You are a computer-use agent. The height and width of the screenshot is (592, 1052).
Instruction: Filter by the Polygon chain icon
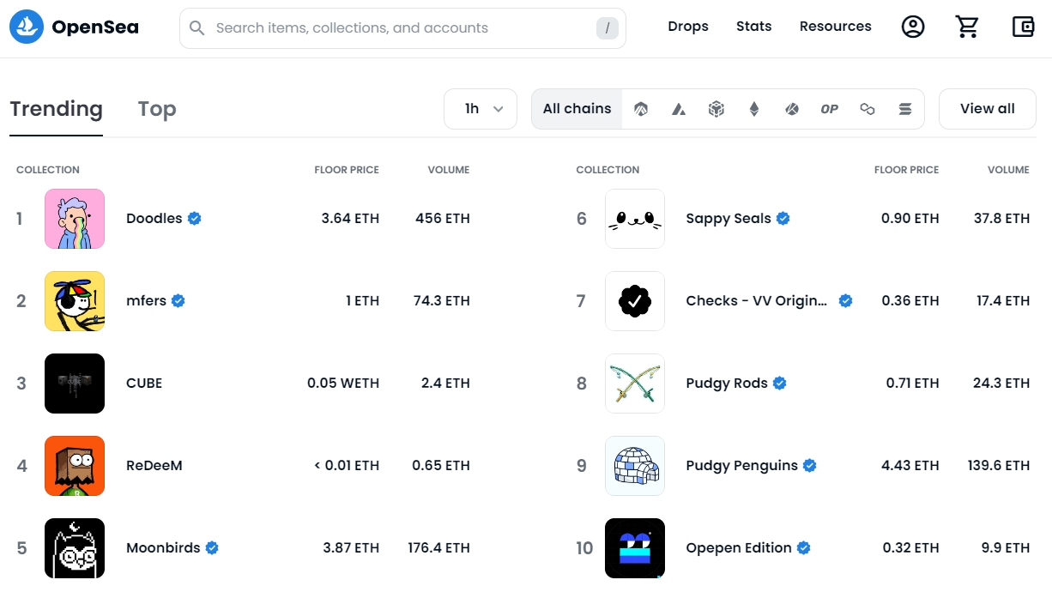pyautogui.click(x=868, y=108)
